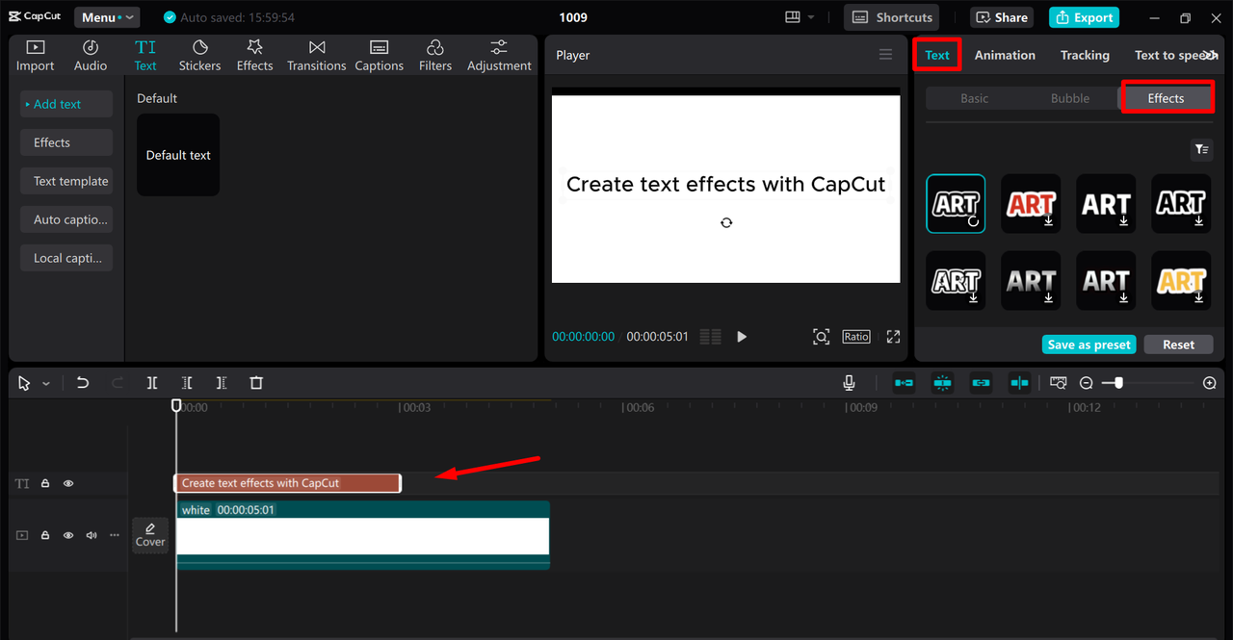1233x640 pixels.
Task: Select the Effects sub-tab in right panel
Action: click(x=1166, y=98)
